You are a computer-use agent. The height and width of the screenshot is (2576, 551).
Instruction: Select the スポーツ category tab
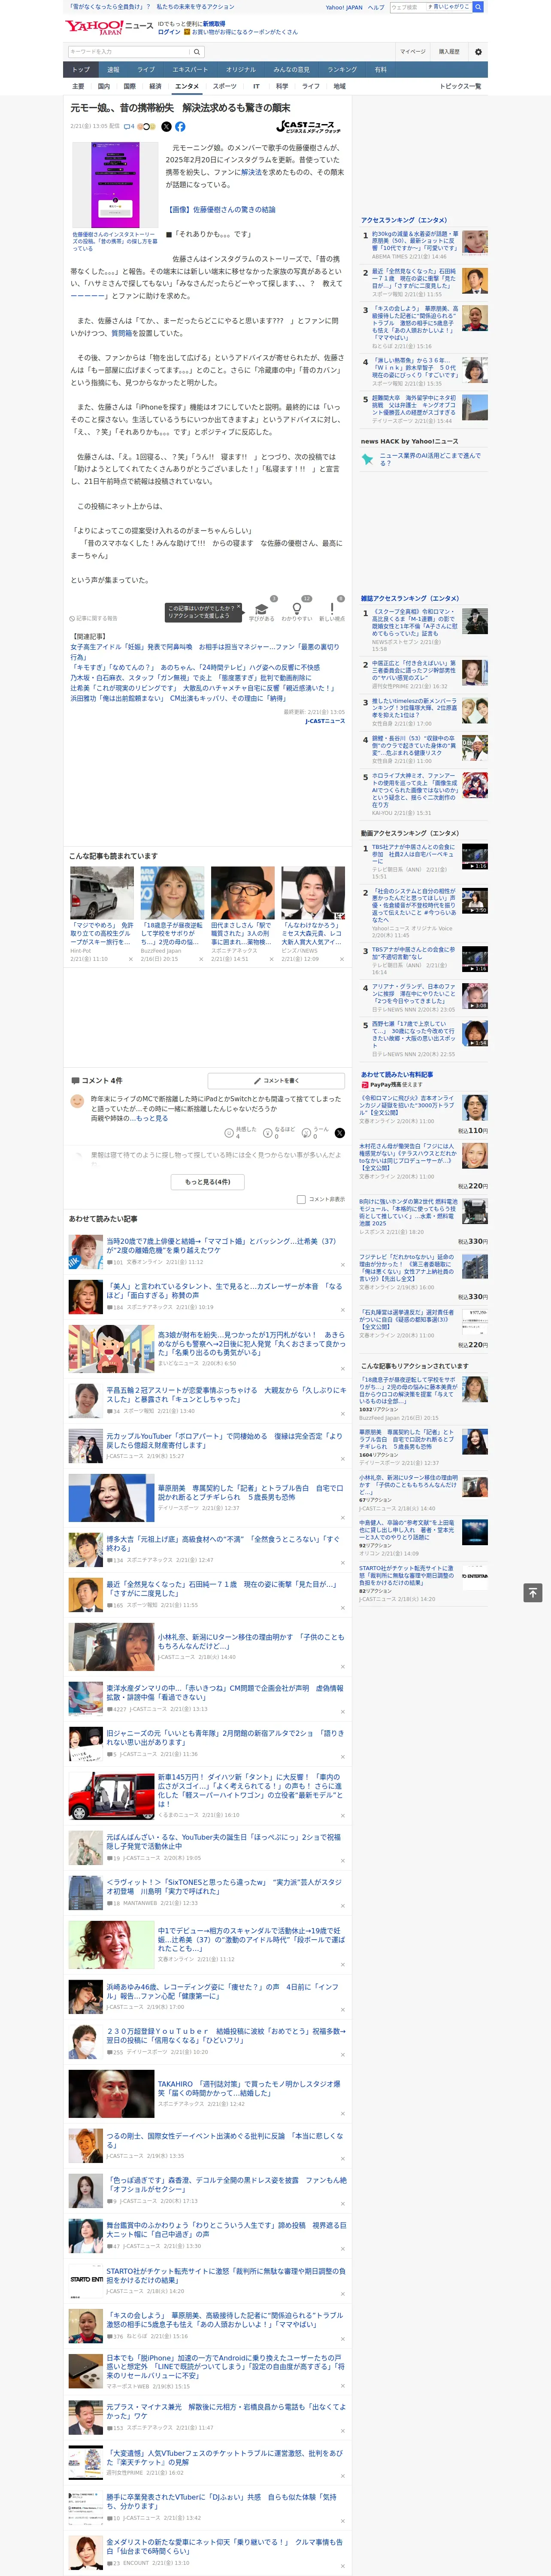(225, 87)
